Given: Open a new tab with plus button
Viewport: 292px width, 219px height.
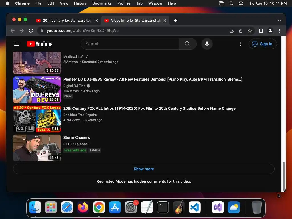Looking at the screenshot, I should [176, 21].
